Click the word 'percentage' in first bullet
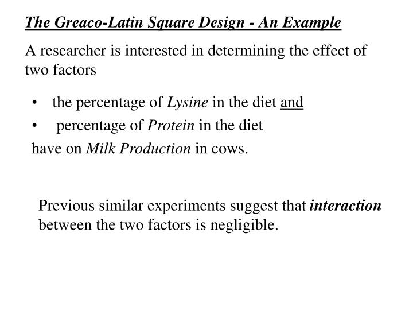Screen dimensions: 413x310 pyautogui.click(x=110, y=103)
